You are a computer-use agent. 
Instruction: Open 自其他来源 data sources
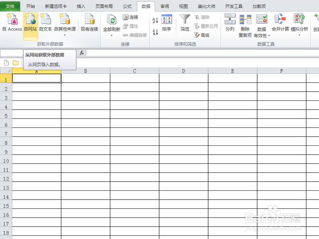(x=65, y=24)
